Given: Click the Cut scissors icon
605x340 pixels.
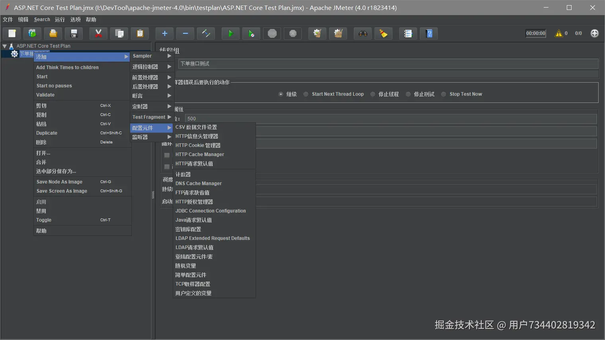Looking at the screenshot, I should pyautogui.click(x=98, y=34).
